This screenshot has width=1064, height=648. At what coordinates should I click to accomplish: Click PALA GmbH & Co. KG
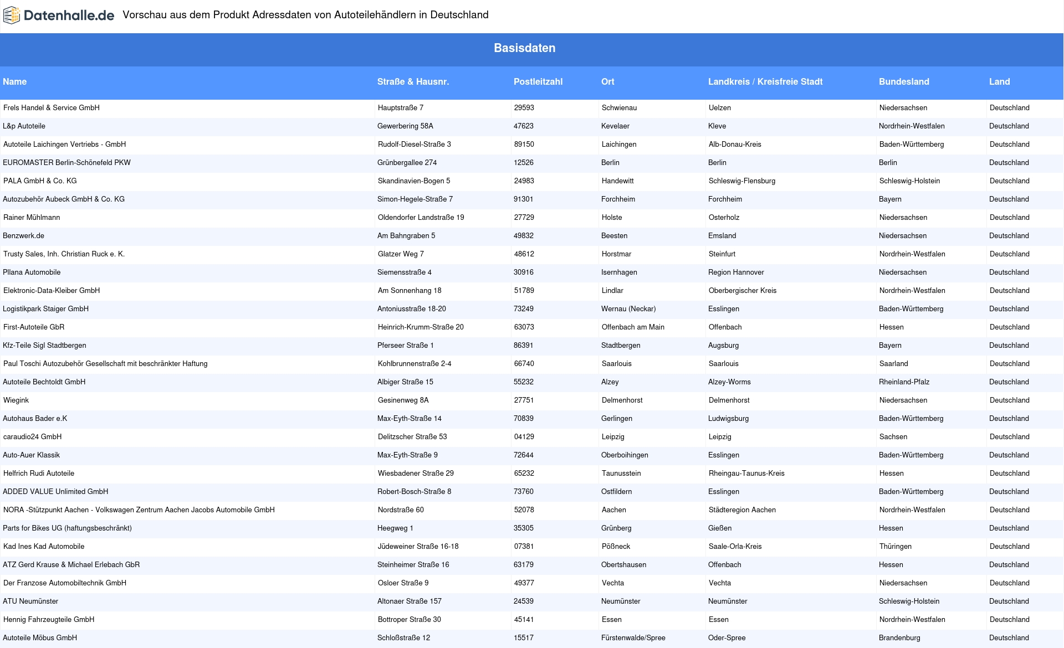coord(40,181)
